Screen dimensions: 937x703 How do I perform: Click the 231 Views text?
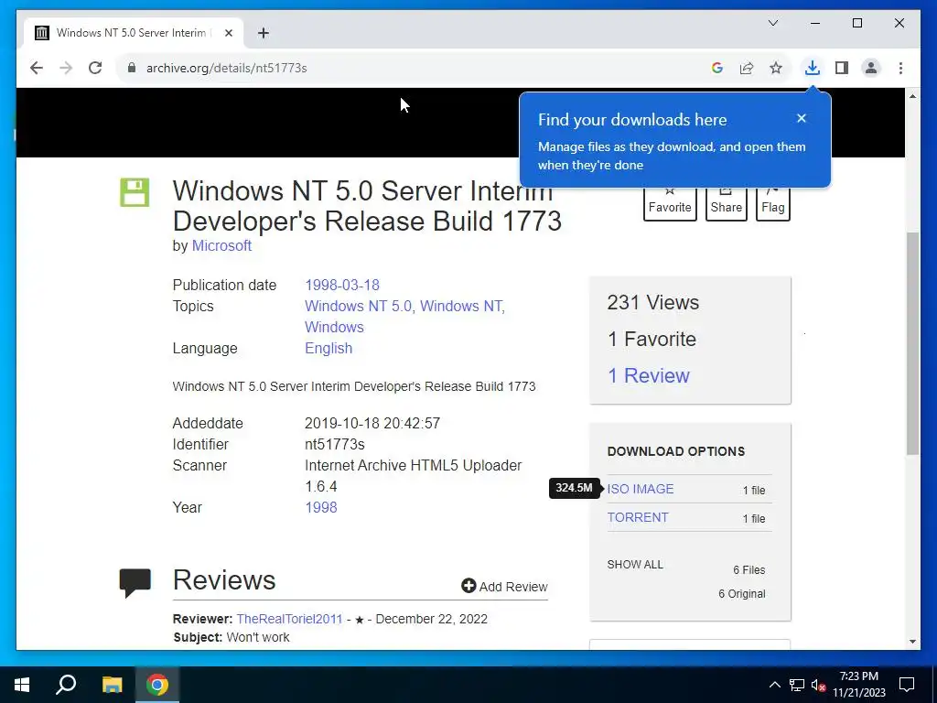coord(652,302)
